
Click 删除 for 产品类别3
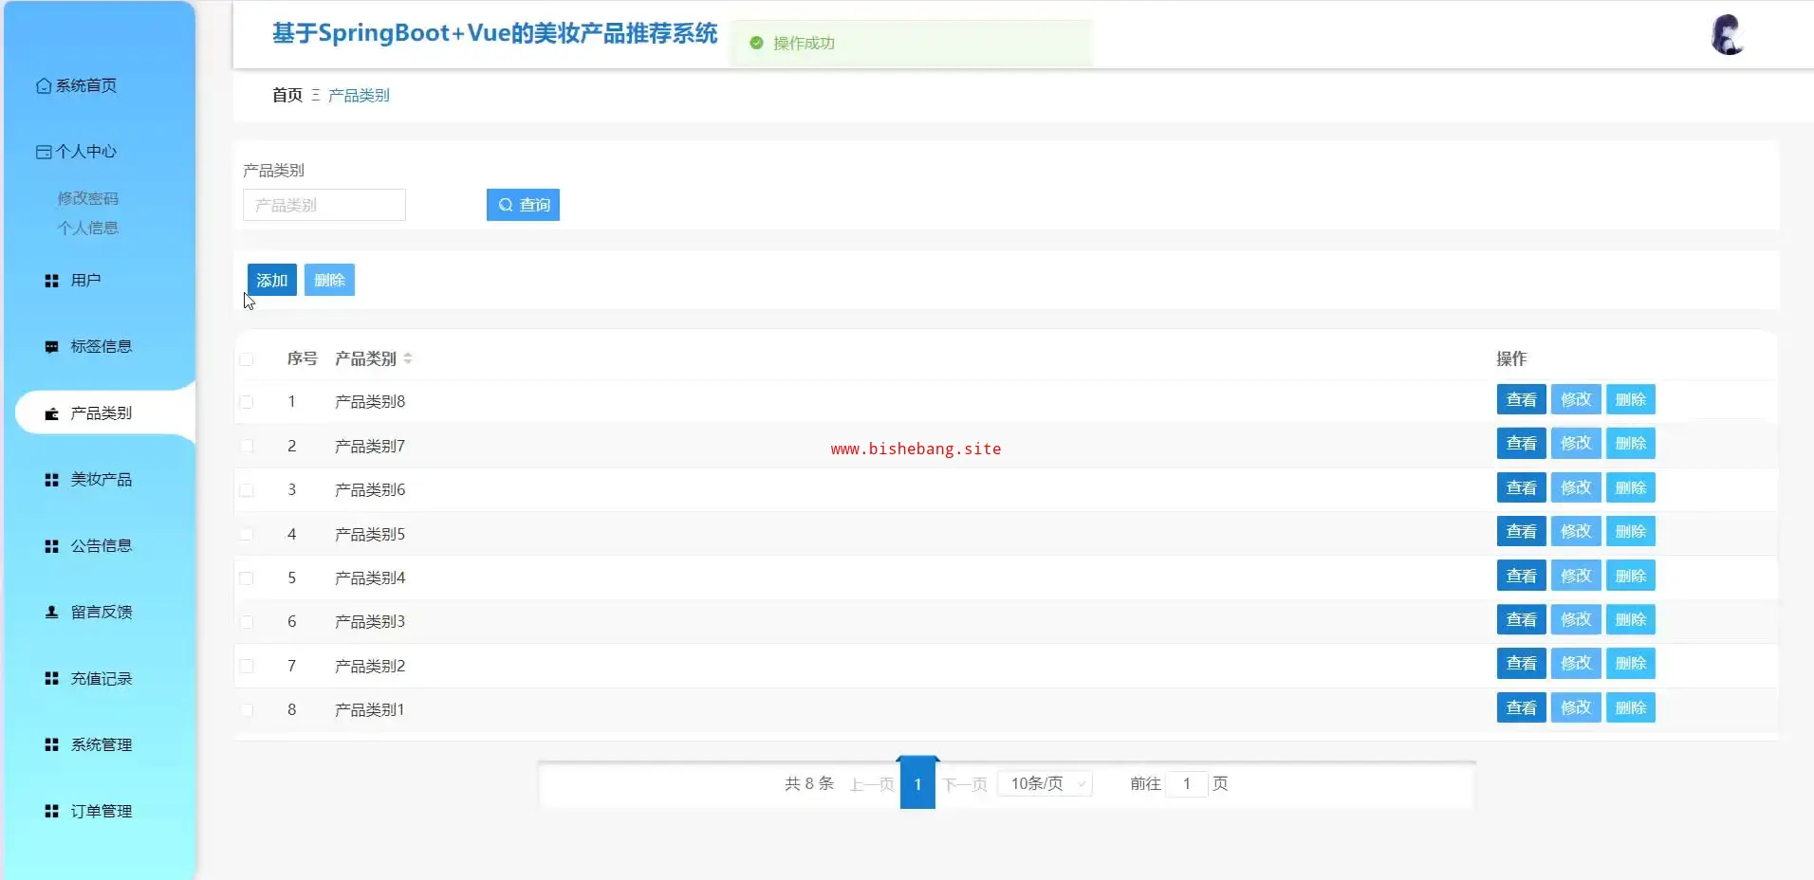1631,619
